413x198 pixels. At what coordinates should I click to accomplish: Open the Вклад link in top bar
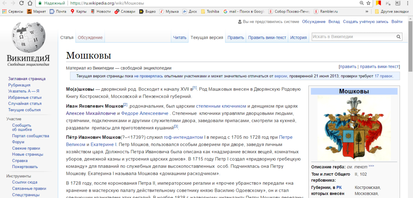(334, 22)
